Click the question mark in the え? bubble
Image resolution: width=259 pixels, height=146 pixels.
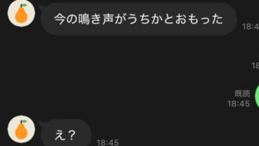(x=72, y=135)
